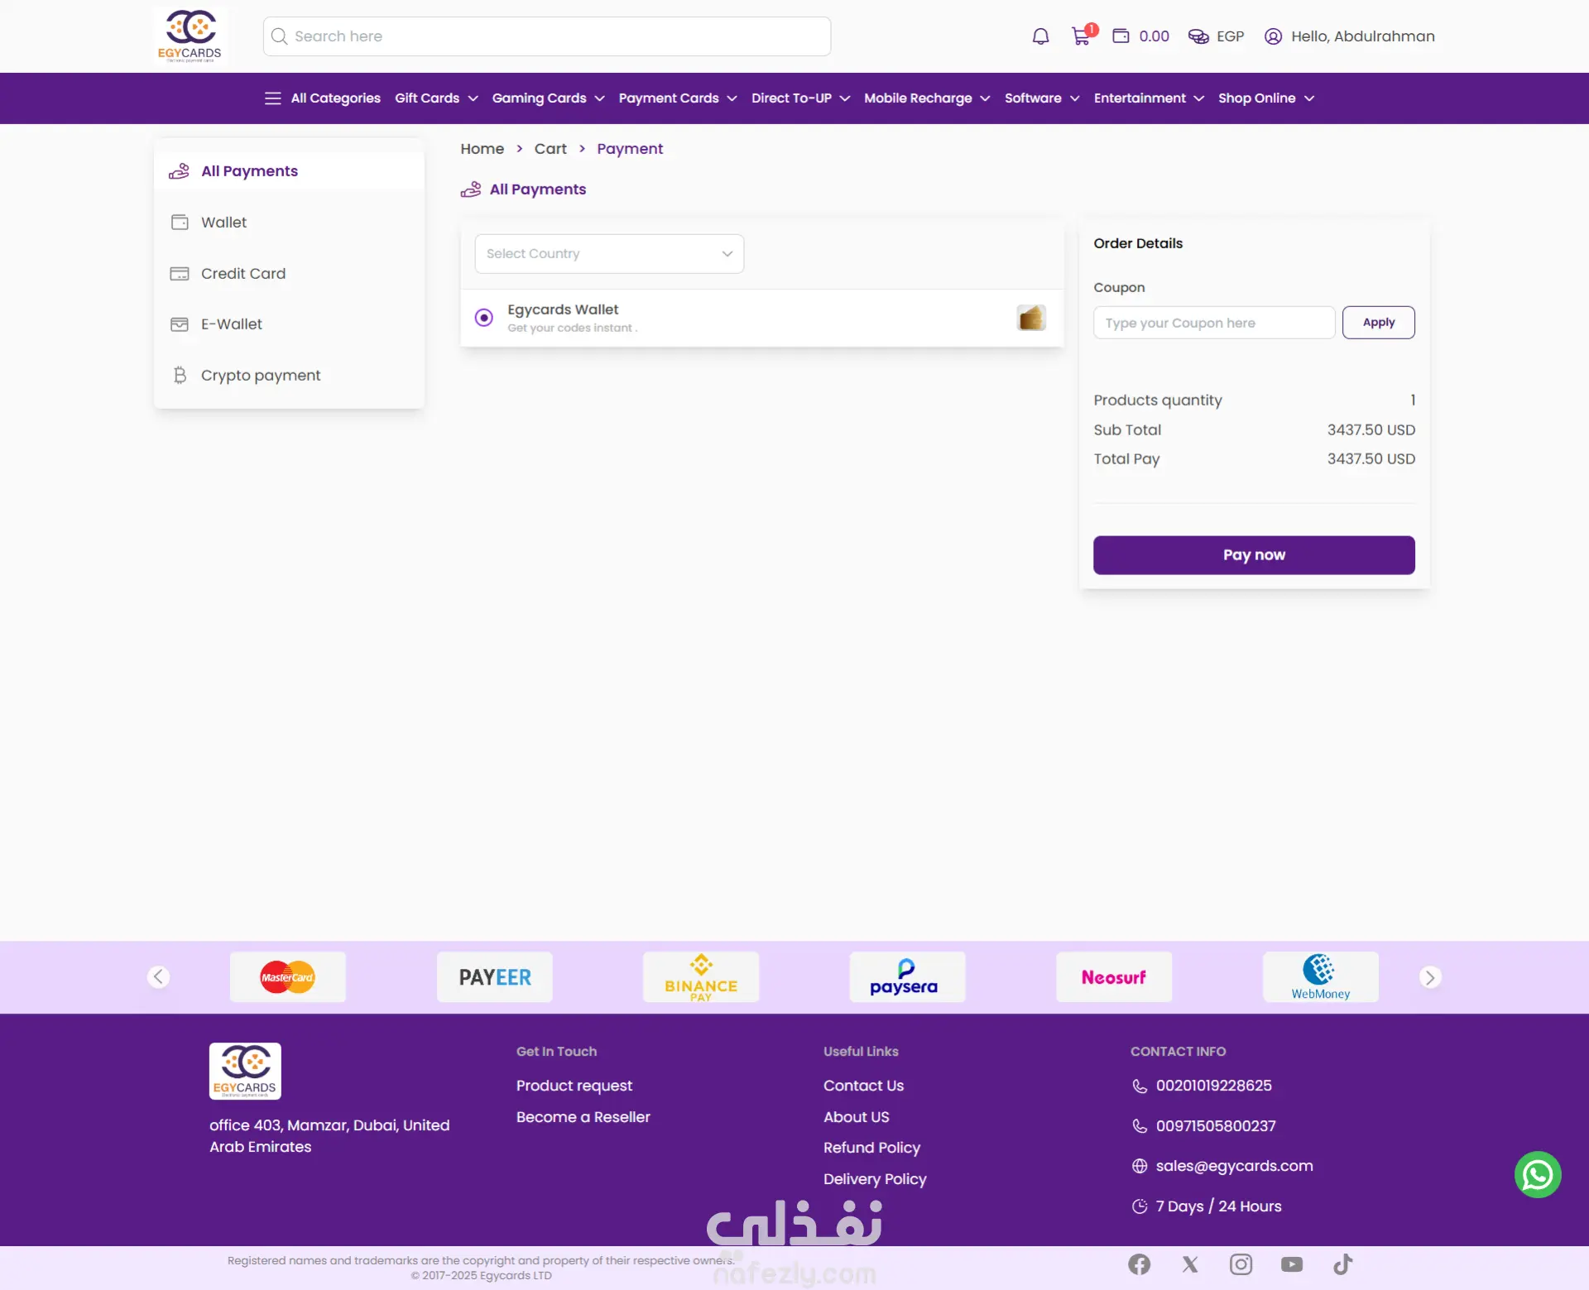This screenshot has height=1290, width=1589.
Task: Click the wallet balance icon in header
Action: coord(1121,36)
